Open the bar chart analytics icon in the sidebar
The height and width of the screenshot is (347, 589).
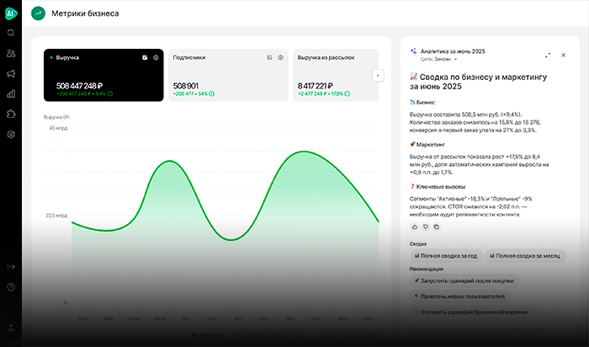tap(11, 94)
